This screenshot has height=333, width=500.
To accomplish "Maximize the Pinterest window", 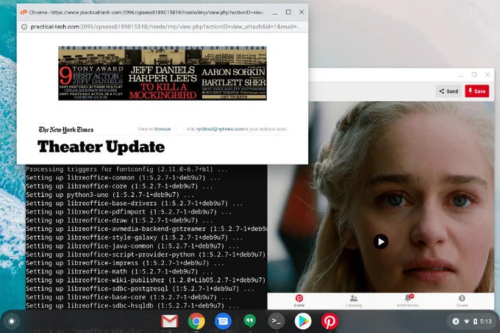I will click(474, 74).
